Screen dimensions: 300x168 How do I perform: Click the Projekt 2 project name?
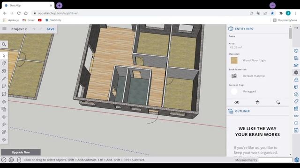19,29
